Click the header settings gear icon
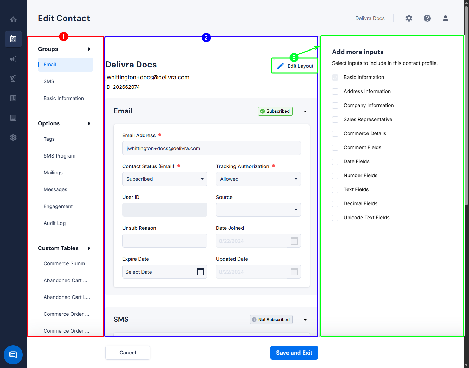The width and height of the screenshot is (469, 368). 409,18
